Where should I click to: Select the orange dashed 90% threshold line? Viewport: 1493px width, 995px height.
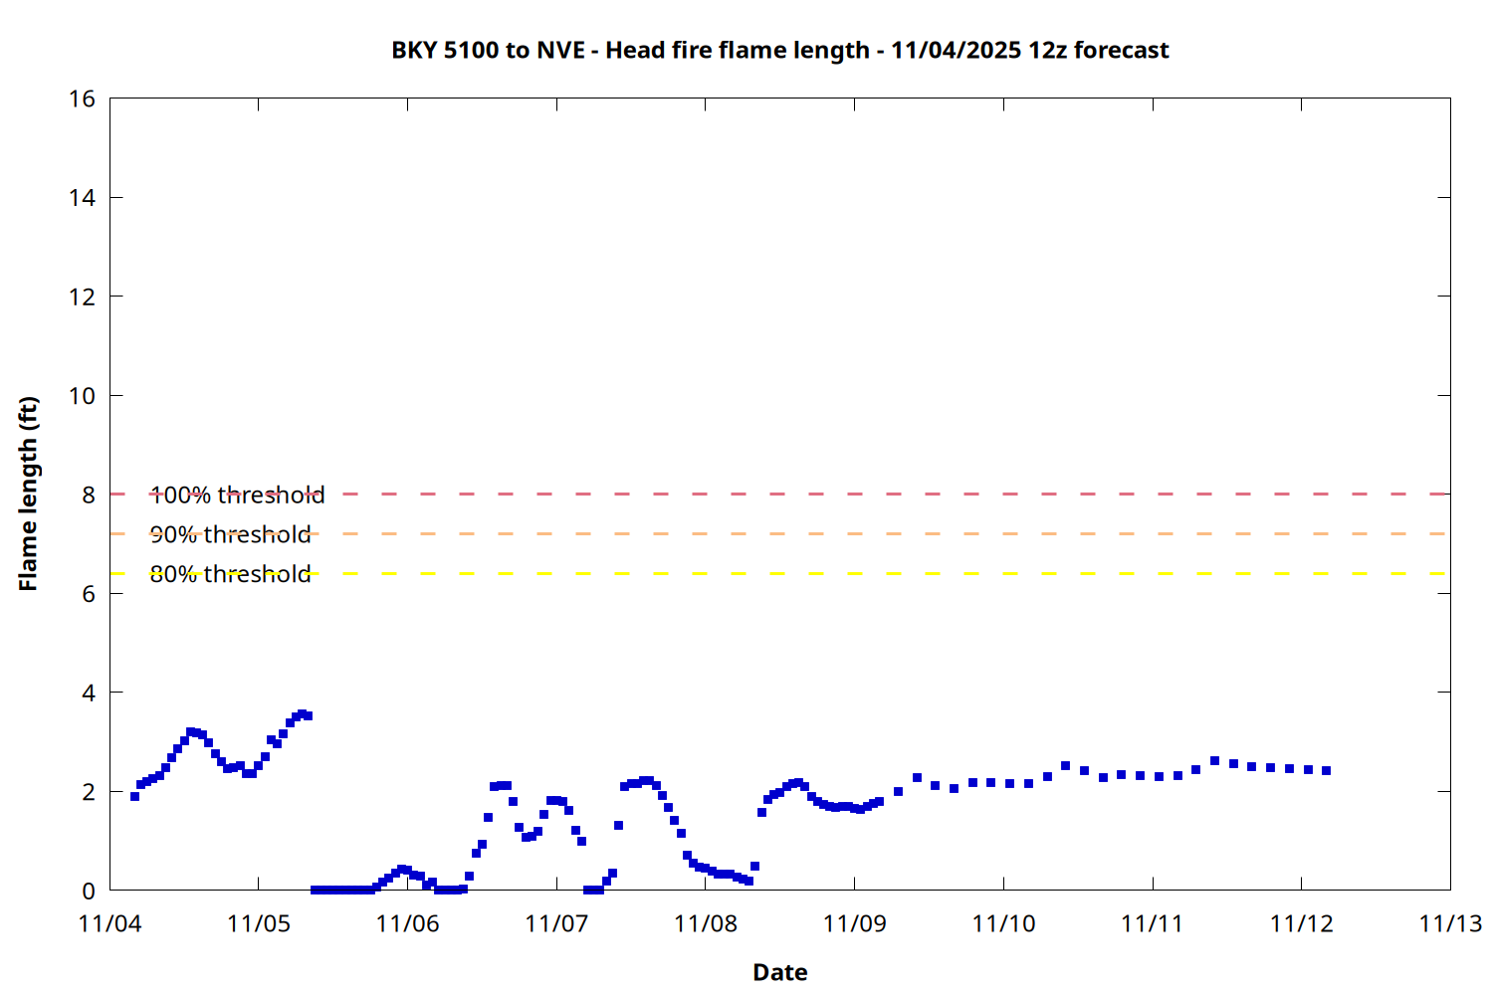pos(796,533)
